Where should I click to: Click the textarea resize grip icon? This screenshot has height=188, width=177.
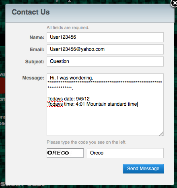pos(161,134)
